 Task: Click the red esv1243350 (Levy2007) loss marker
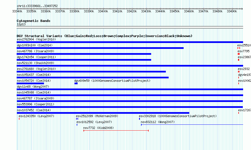coord(19,119)
